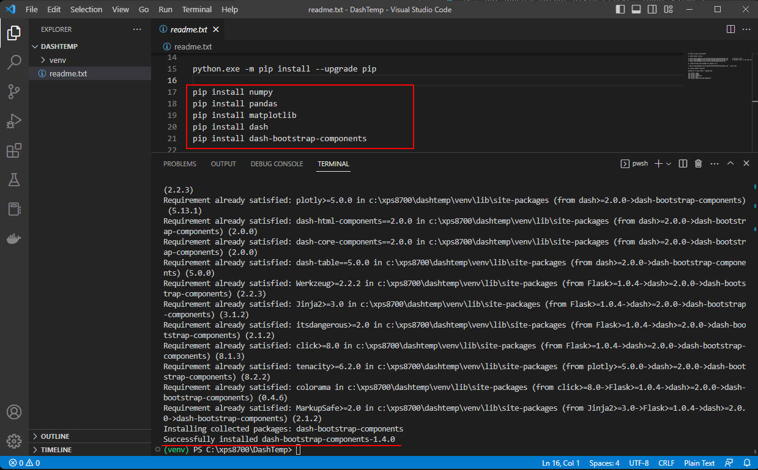Change end of line sequence CRLF
The width and height of the screenshot is (758, 470).
tap(666, 463)
